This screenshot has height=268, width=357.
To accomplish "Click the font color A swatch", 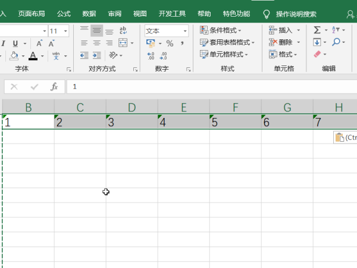I will pyautogui.click(x=32, y=56).
